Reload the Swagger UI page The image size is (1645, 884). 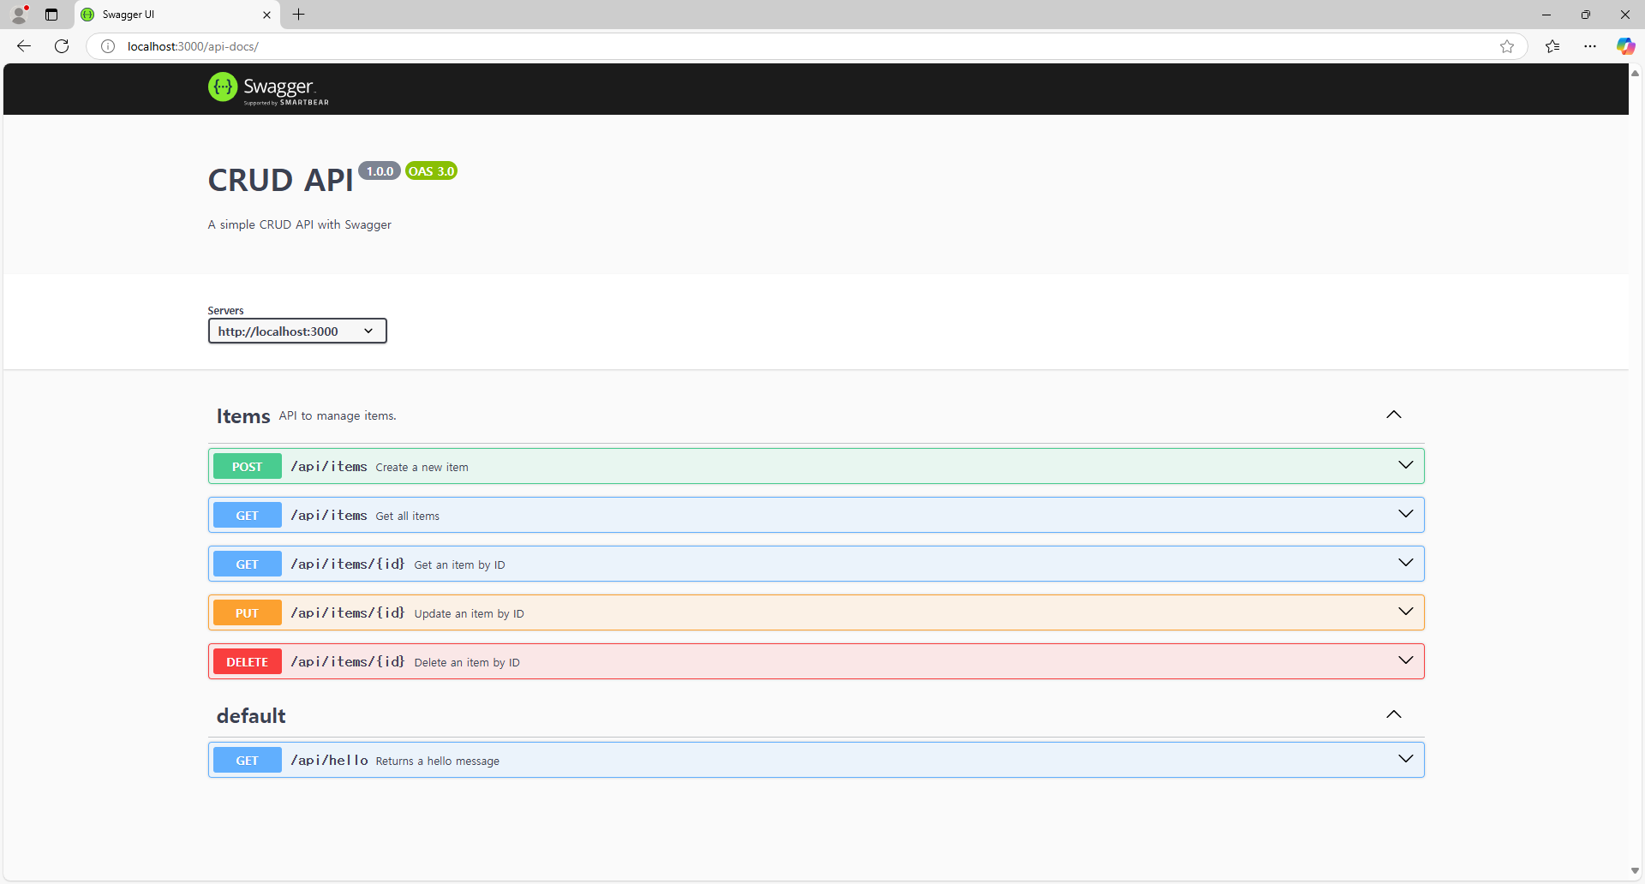tap(62, 46)
